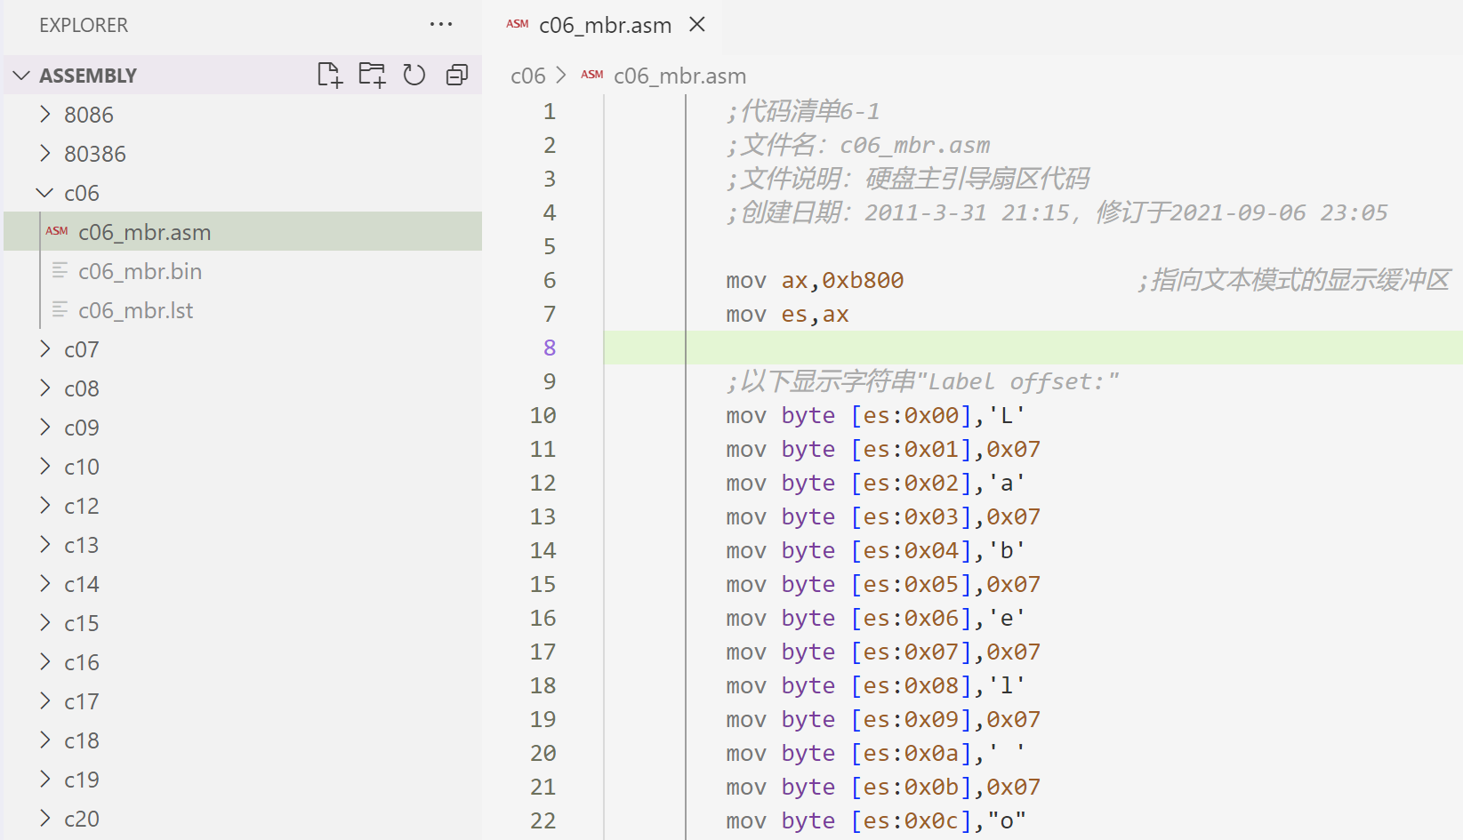Click the line 'mov byte [es:0x00],'L''
Viewport: 1463px width, 840px height.
tap(876, 415)
